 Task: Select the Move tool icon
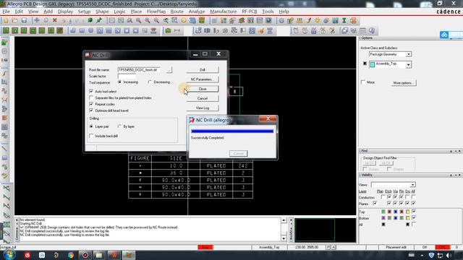(x=37, y=21)
